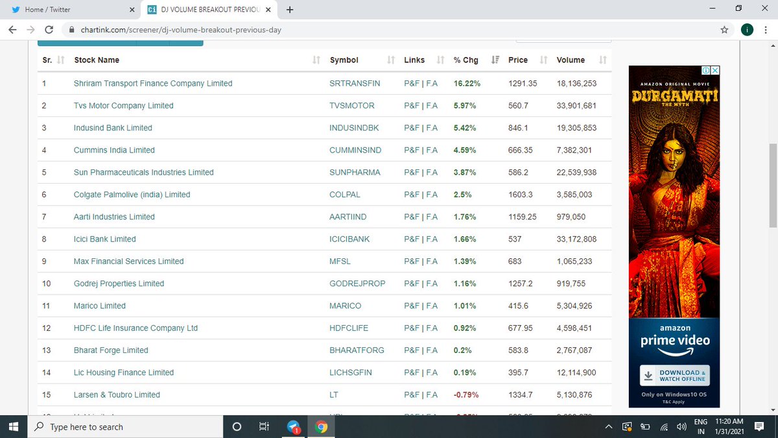Viewport: 778px width, 438px height.
Task: Open F.A link for TVSMOTOR row
Action: coord(432,105)
